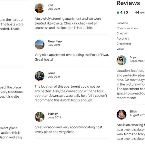Open Bryan's profile image

click(x=121, y=60)
